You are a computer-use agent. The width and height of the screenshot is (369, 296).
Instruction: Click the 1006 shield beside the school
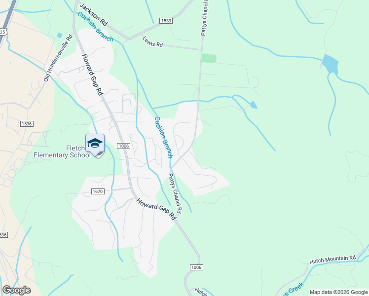pos(124,146)
